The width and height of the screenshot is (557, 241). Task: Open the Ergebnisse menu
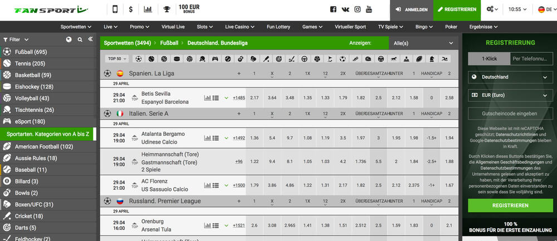pyautogui.click(x=483, y=27)
